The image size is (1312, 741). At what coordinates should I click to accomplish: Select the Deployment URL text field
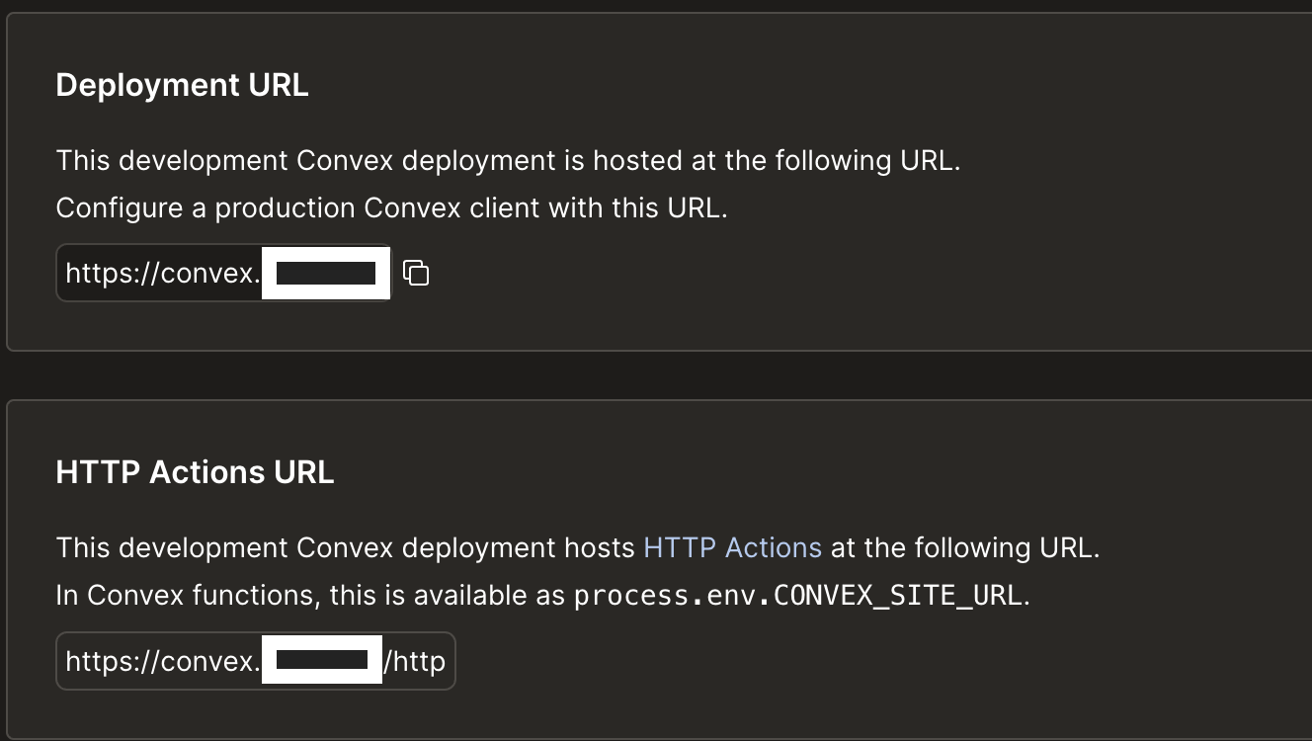[223, 273]
